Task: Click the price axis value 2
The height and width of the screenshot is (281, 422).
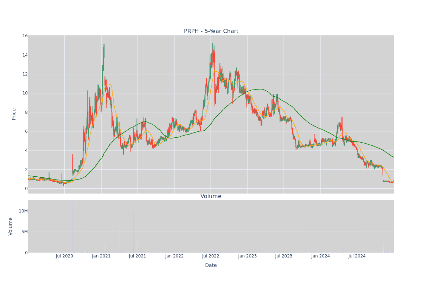Action: click(26, 170)
